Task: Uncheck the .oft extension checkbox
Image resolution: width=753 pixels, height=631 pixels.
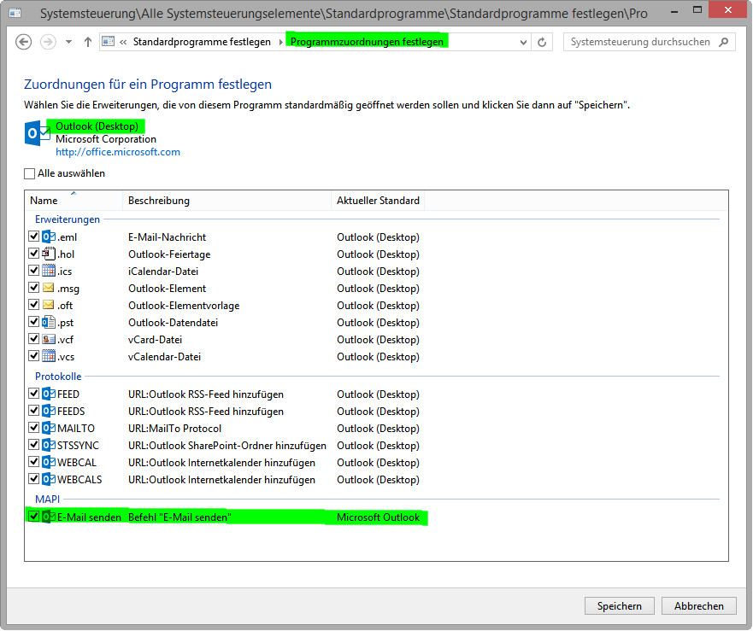Action: (x=33, y=305)
